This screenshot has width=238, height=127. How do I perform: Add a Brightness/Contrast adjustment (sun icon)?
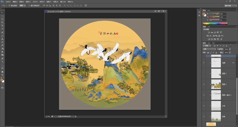pos(209,32)
